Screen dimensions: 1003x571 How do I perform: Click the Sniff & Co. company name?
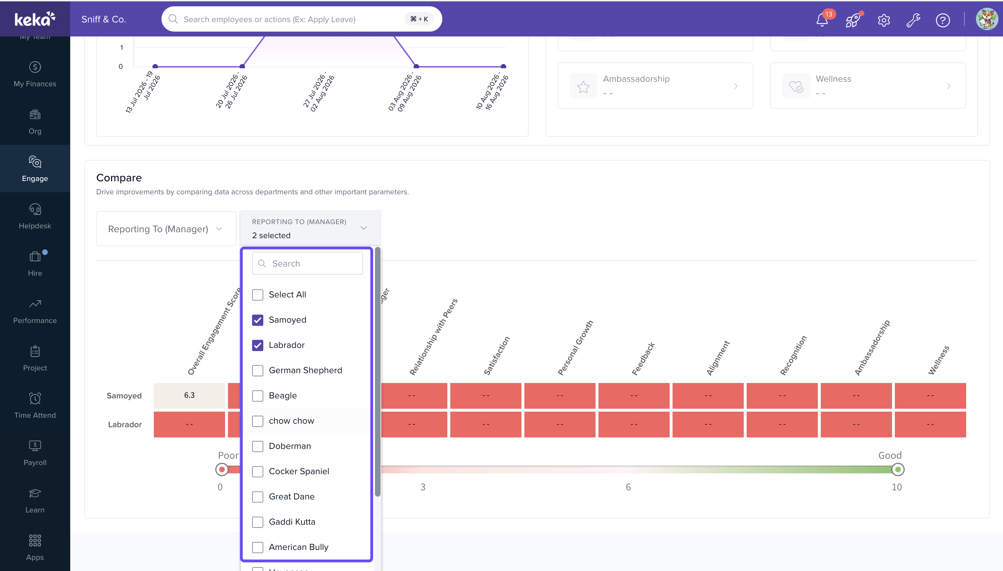(x=104, y=19)
